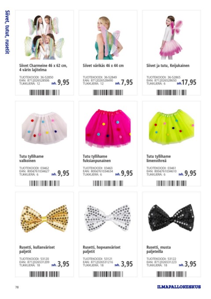Click the page number 78
Screen dimensions: 211x299
pos(17,287)
